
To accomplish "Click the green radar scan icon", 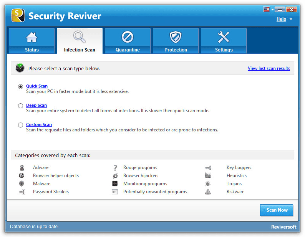I will (x=20, y=68).
